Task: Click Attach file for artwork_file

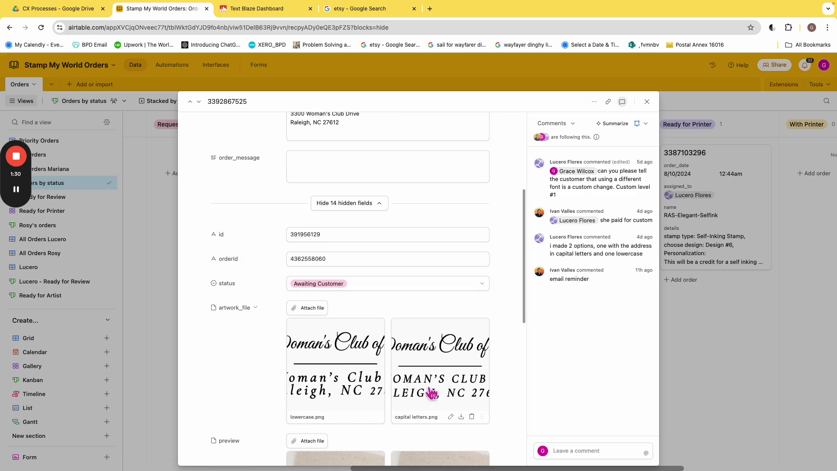Action: pos(307,308)
